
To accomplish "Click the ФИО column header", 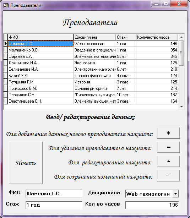I will pyautogui.click(x=40, y=37).
